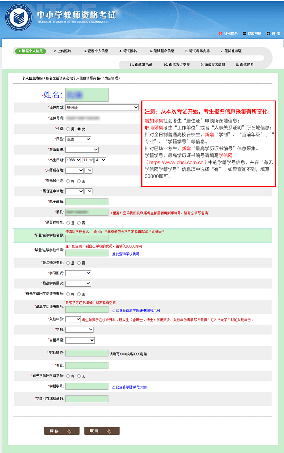Open the 学制 dropdown

pyautogui.click(x=80, y=329)
